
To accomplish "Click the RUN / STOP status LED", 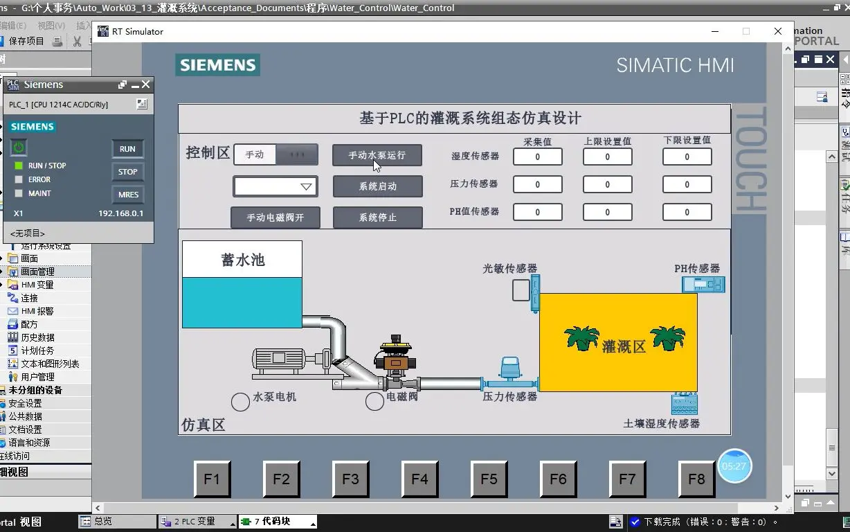I will pos(19,166).
